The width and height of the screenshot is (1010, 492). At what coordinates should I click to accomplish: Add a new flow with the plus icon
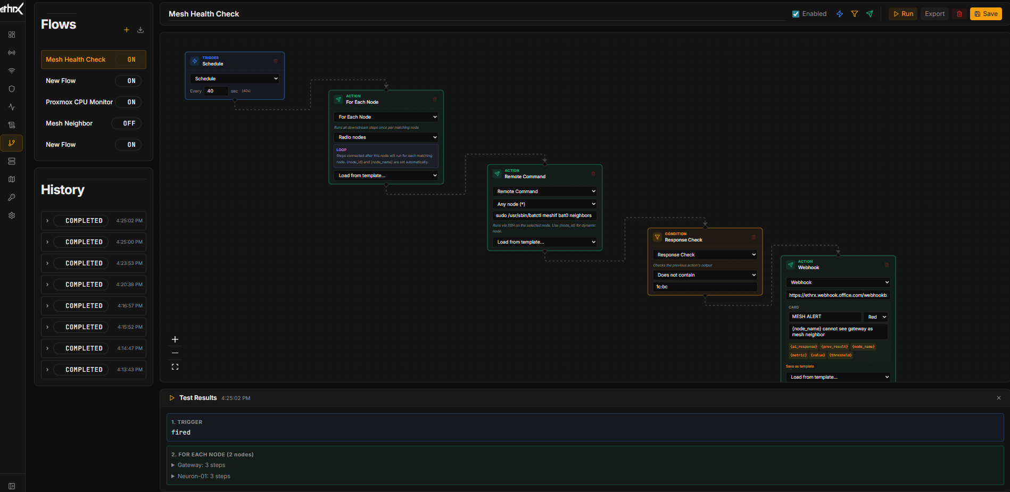127,30
